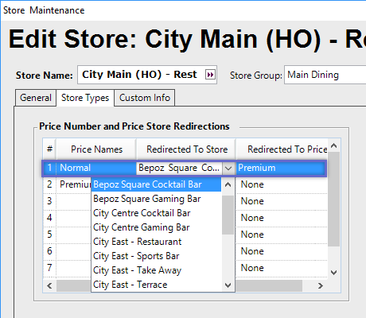Select City East - Restaurant option
This screenshot has width=366, height=318.
tap(156, 242)
